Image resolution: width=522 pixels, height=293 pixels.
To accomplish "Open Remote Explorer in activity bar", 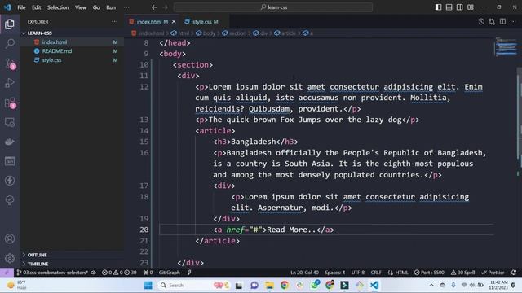I will tap(10, 122).
